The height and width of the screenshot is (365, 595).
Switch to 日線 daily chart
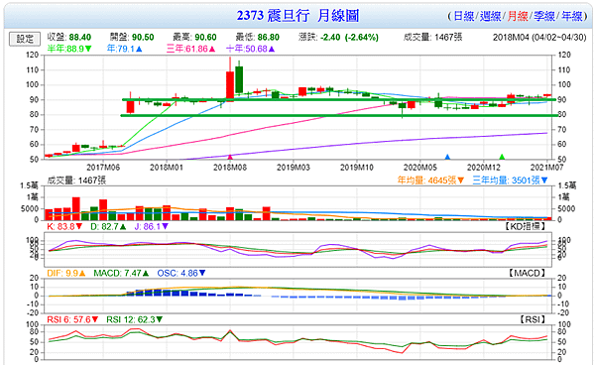pos(464,16)
